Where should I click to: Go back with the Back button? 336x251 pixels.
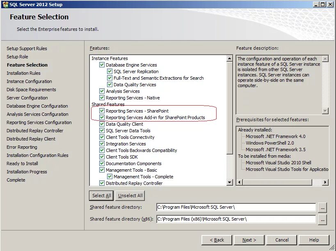(x=217, y=240)
